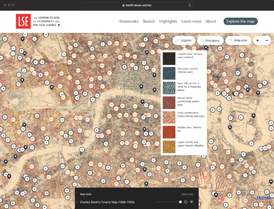274x209 pixels.
Task: Open the Learn more page
Action: (191, 21)
